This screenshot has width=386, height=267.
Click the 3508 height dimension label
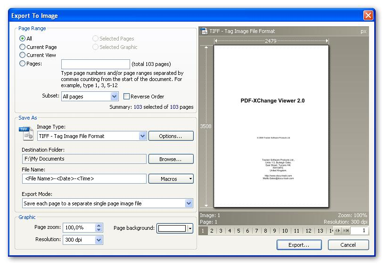pyautogui.click(x=205, y=126)
